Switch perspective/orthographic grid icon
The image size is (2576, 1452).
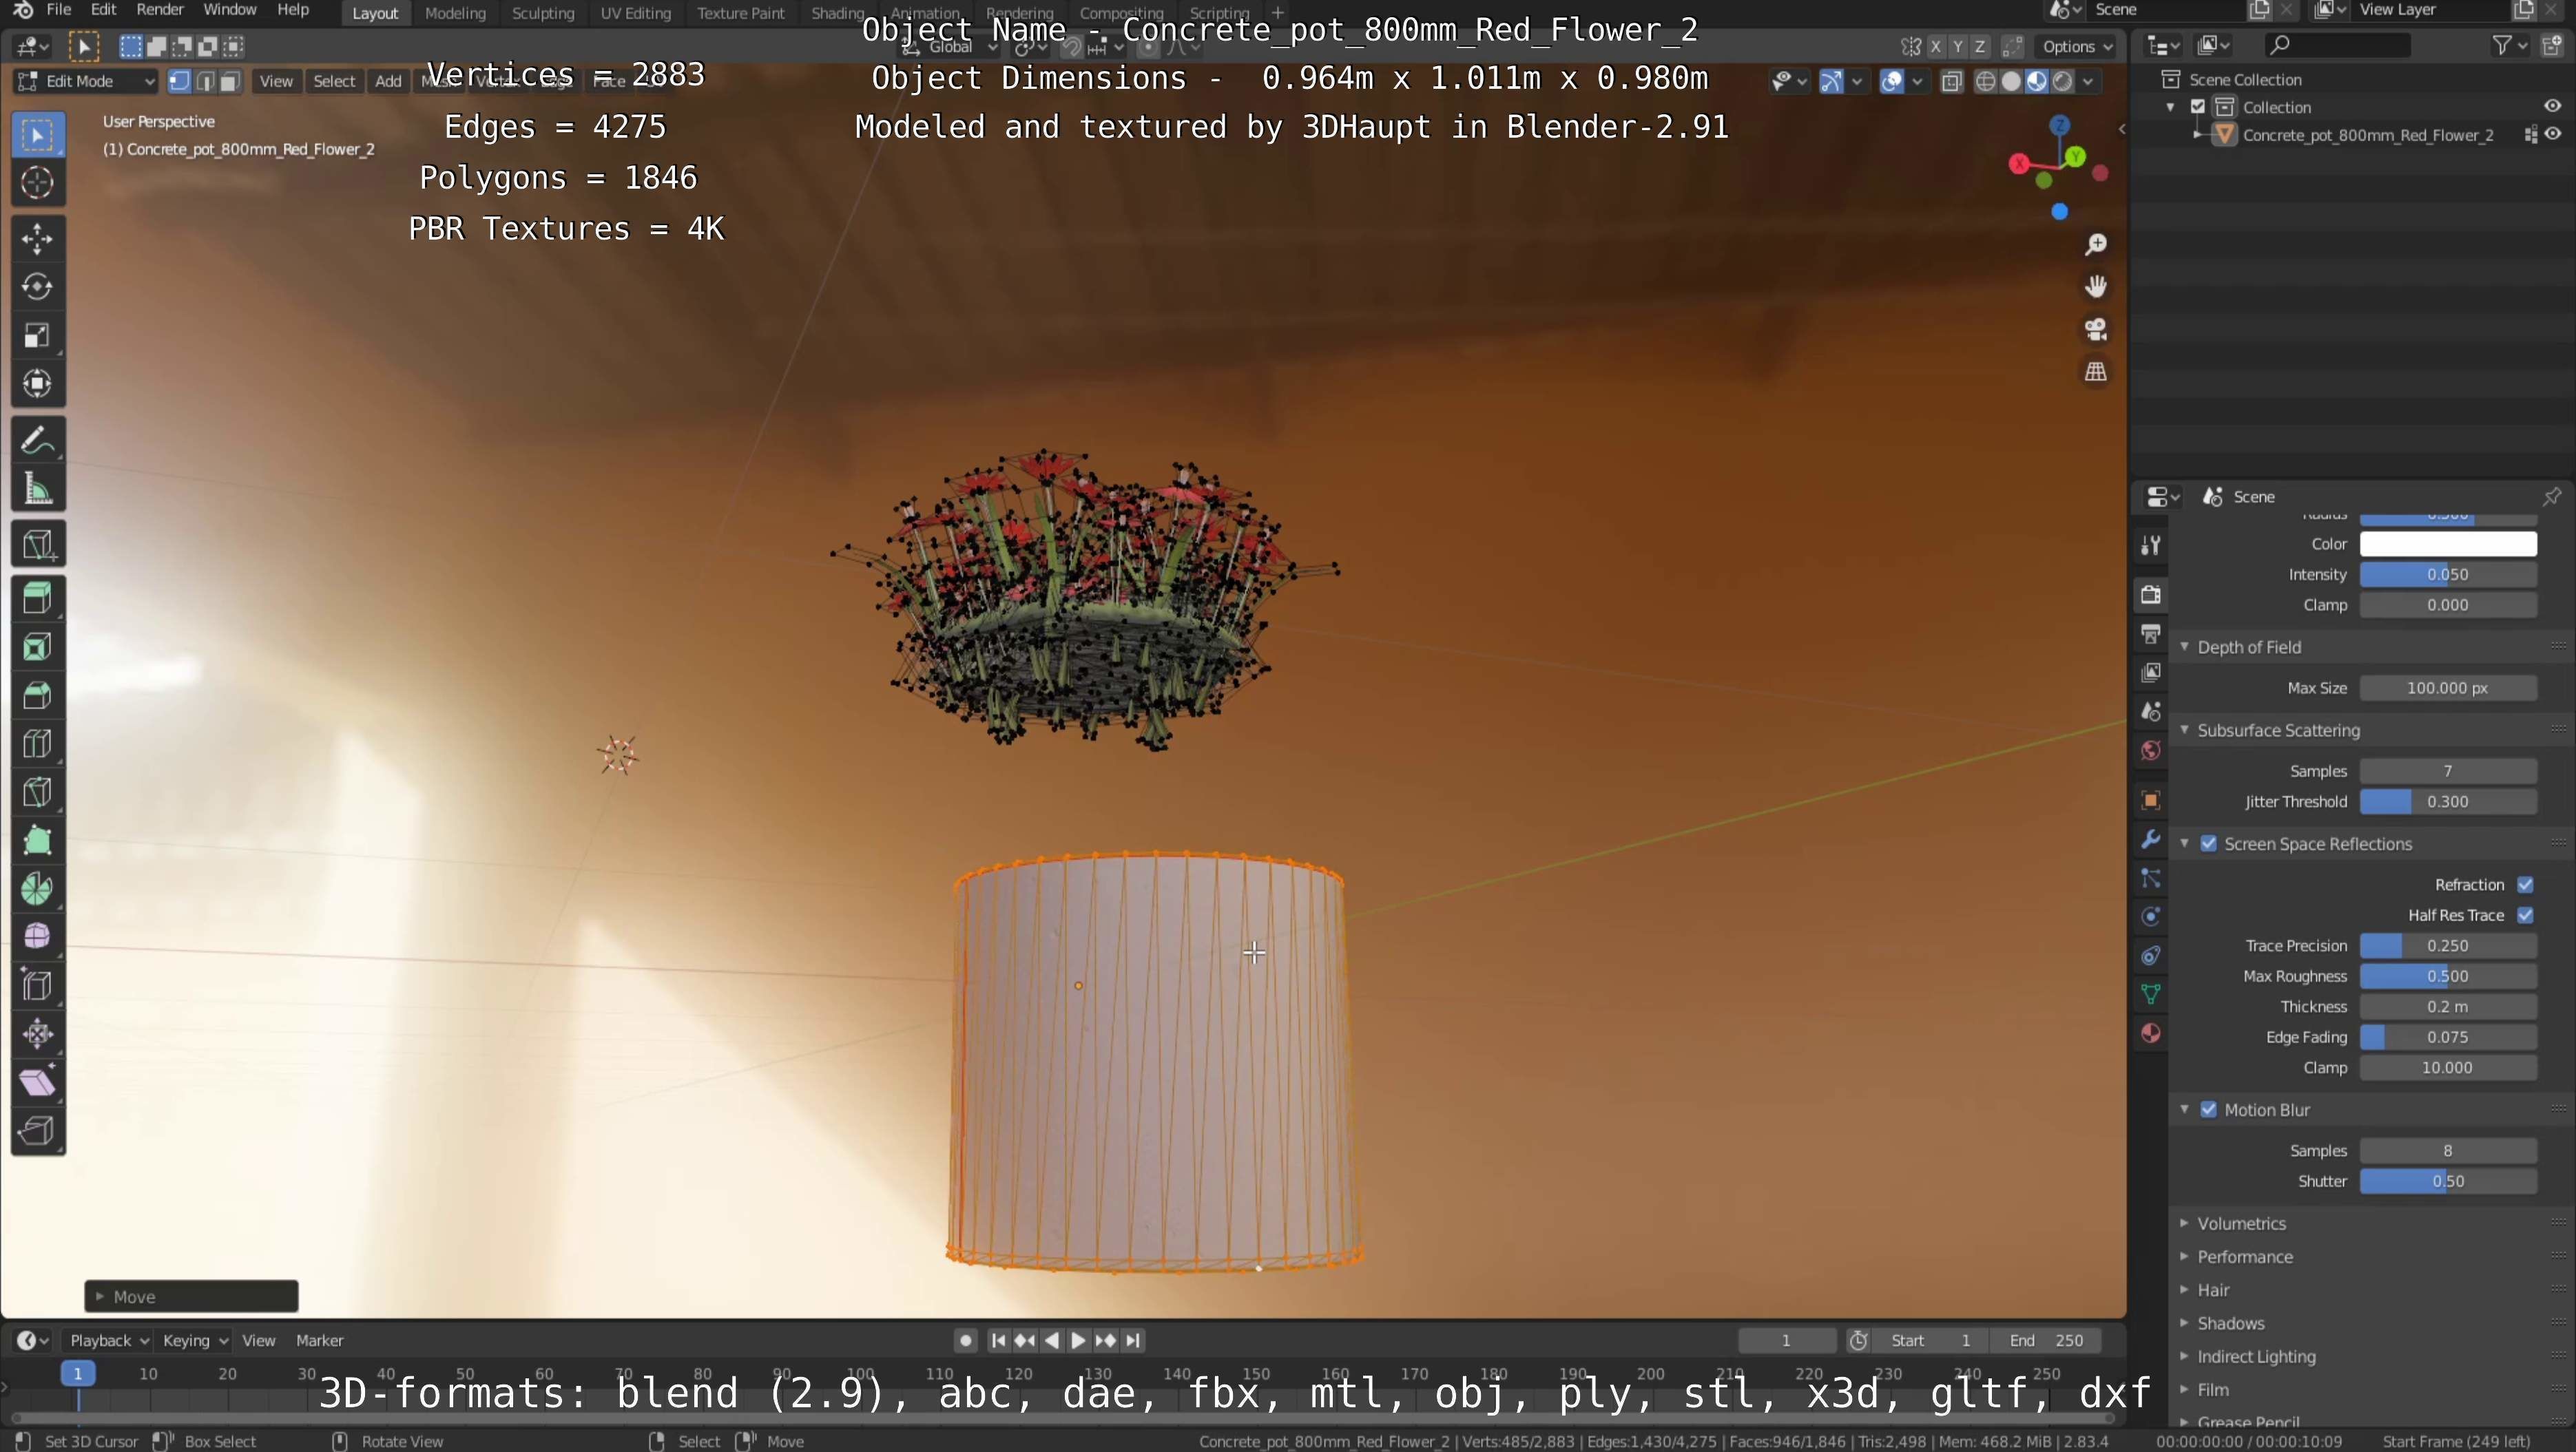click(2096, 372)
